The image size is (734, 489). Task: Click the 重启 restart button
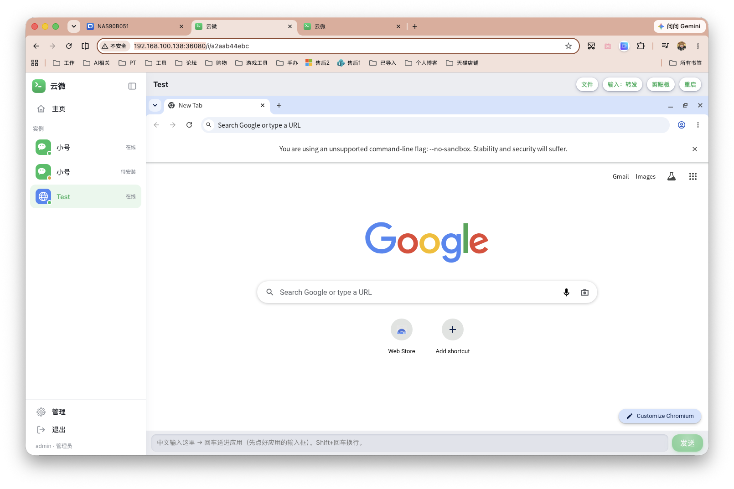coord(690,84)
